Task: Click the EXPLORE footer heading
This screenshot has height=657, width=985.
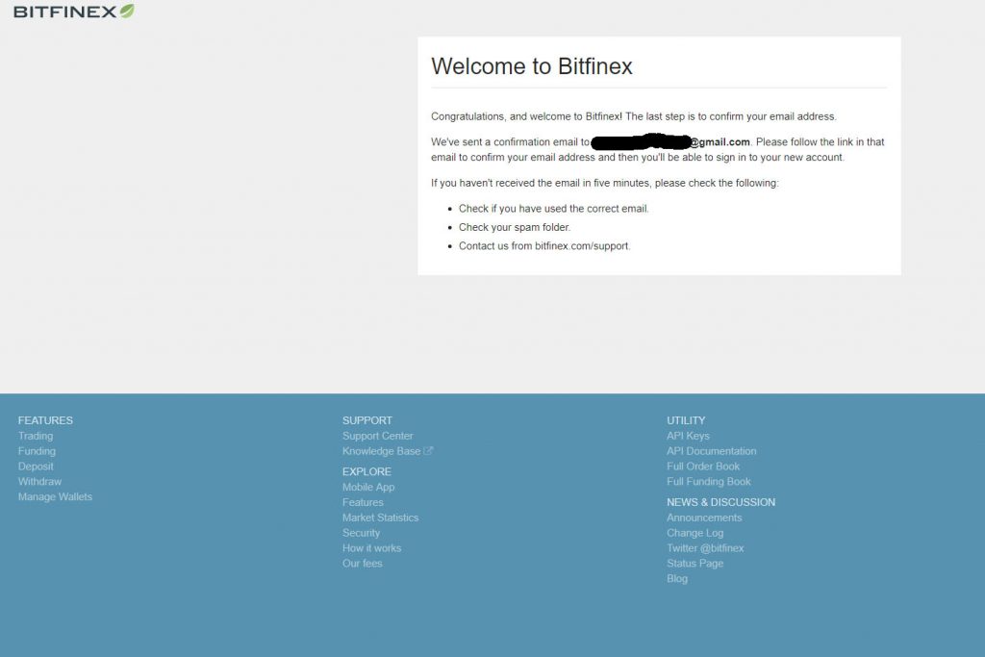Action: pyautogui.click(x=366, y=471)
